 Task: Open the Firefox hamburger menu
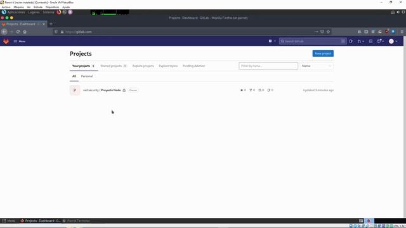point(402,32)
